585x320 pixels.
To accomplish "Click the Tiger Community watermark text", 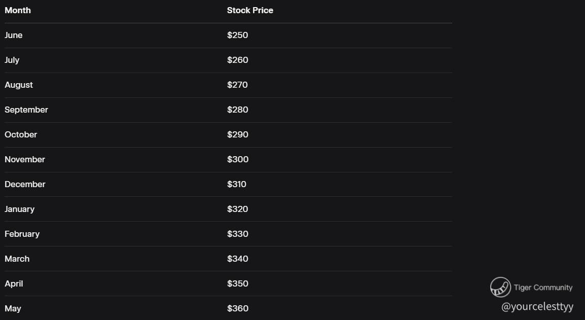I will (543, 288).
